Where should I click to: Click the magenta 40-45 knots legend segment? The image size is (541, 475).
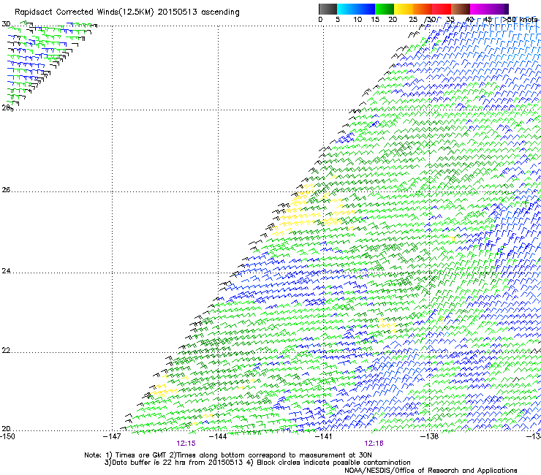480,9
